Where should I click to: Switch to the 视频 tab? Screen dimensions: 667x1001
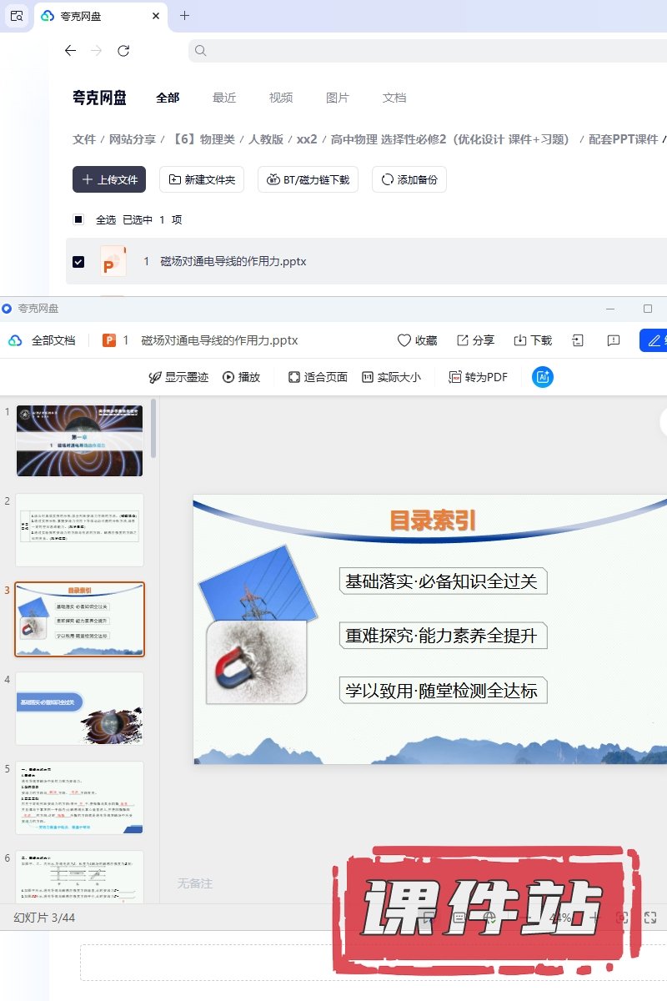[x=281, y=98]
